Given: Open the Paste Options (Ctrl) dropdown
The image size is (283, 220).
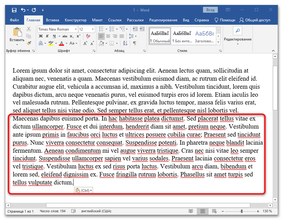Looking at the screenshot, I should (83, 191).
